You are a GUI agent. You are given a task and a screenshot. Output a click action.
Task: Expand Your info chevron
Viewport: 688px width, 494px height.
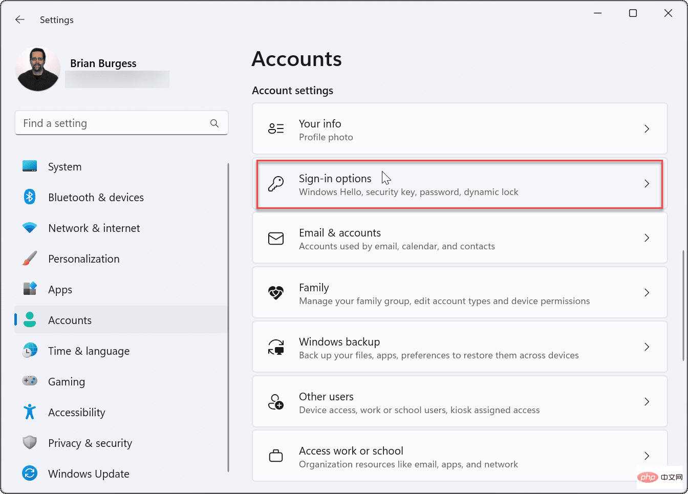click(x=647, y=128)
